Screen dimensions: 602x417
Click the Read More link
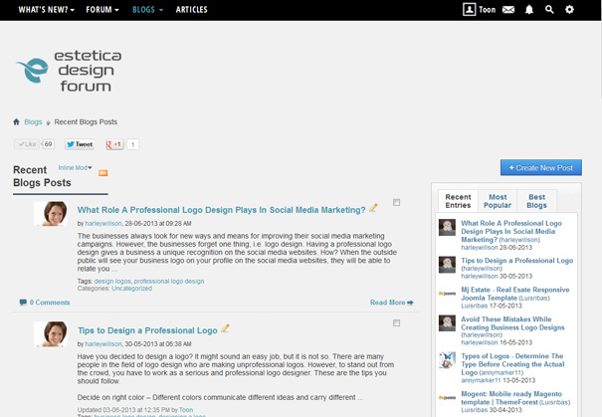(x=387, y=303)
